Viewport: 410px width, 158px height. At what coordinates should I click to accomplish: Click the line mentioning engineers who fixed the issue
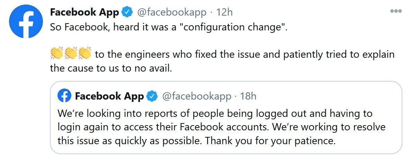pyautogui.click(x=244, y=55)
